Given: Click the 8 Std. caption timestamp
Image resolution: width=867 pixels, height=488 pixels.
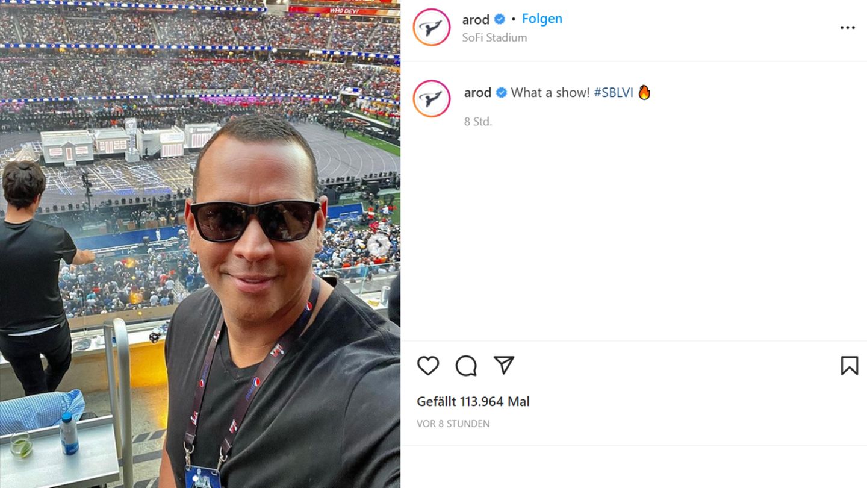Looking at the screenshot, I should tap(478, 122).
